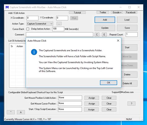Viewport: 147px width, 125px height.
Task: Click the A button at bottom left
Action: pos(21,112)
